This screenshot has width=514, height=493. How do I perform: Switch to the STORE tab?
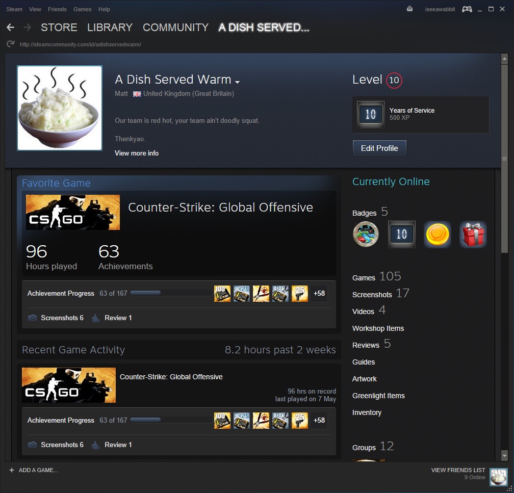59,28
